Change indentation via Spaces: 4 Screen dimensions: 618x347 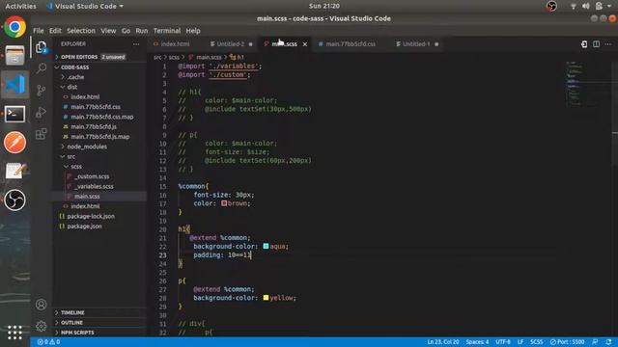click(x=477, y=342)
